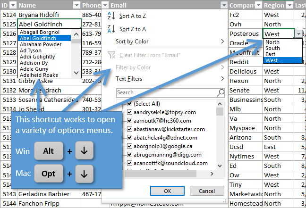Screen dimensions: 306x208
Task: Open the Email column filter dropdown arrow
Action: tap(224, 5)
